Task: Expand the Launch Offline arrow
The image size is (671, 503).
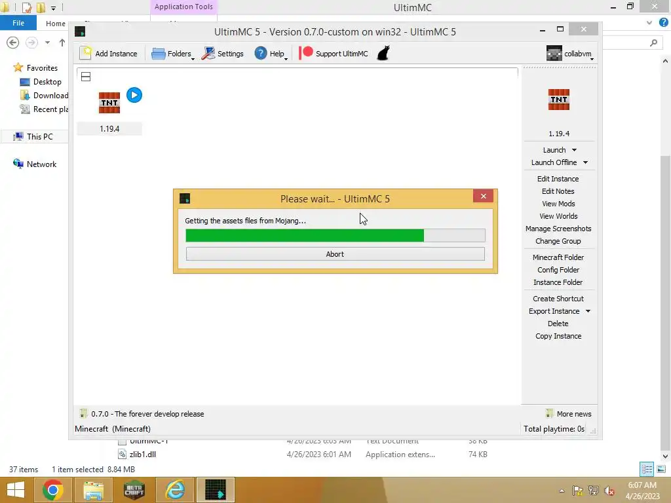Action: [x=585, y=162]
